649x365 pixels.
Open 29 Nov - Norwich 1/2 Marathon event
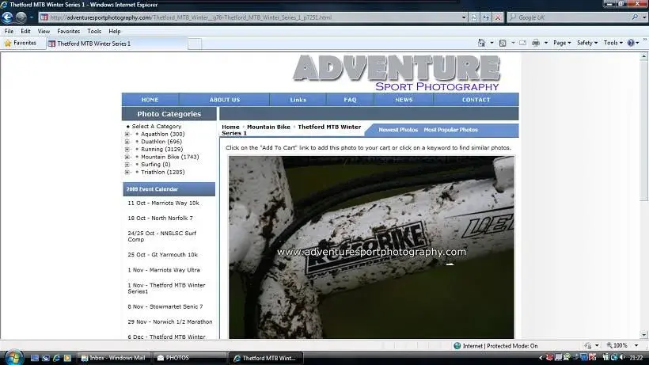click(x=170, y=322)
